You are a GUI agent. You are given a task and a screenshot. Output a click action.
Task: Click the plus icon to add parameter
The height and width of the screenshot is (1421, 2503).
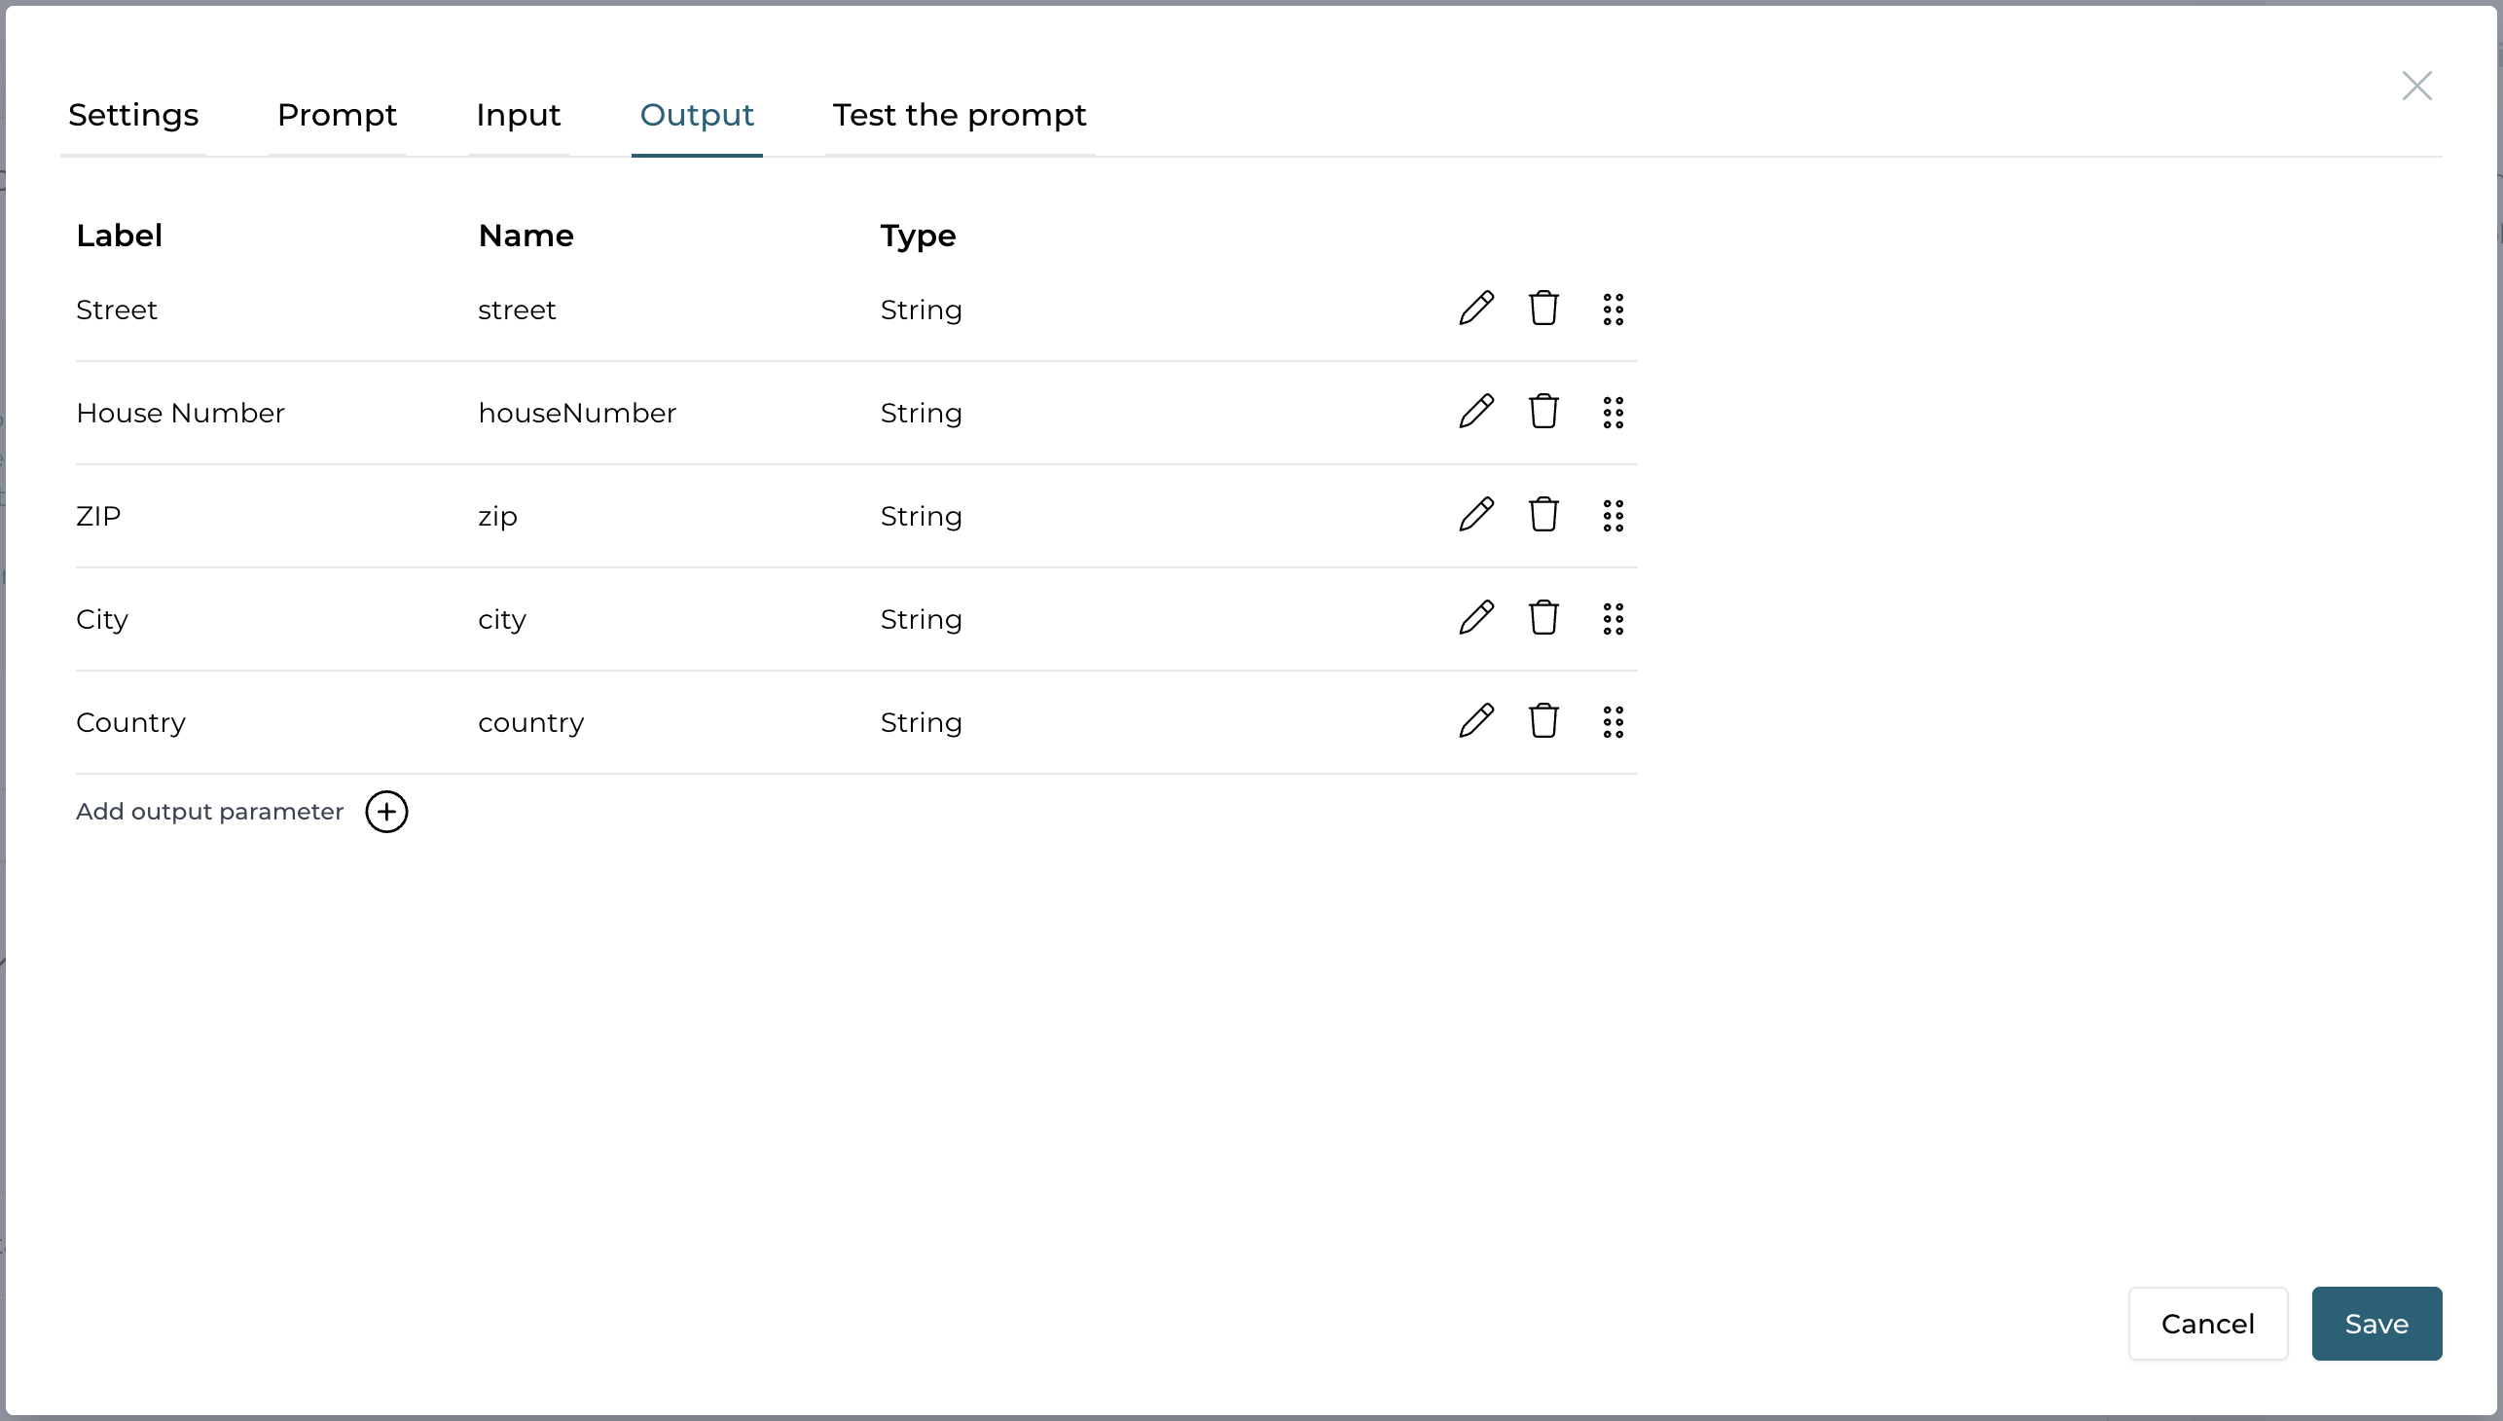[386, 812]
